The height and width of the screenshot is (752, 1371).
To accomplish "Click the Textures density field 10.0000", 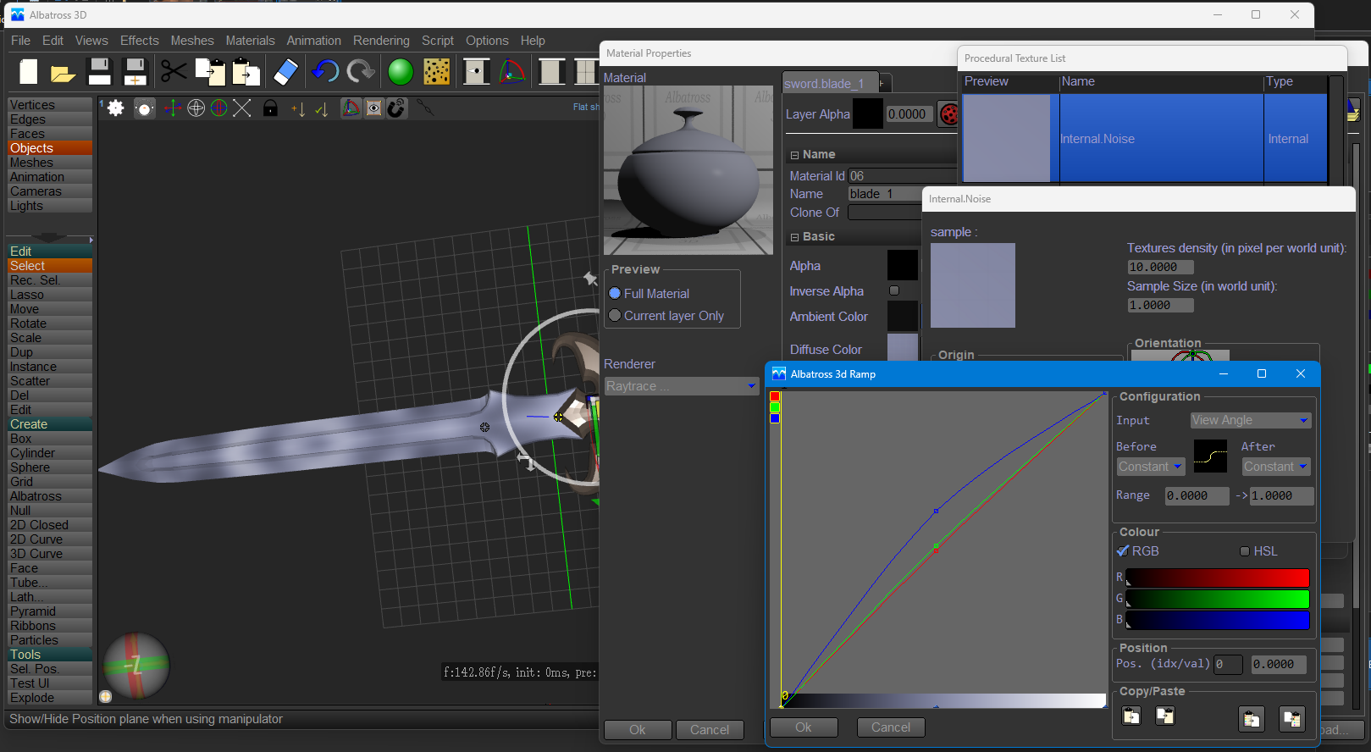I will point(1160,267).
